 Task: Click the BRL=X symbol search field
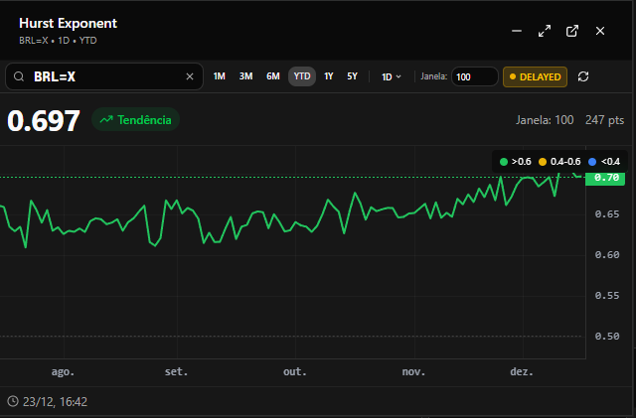(x=104, y=76)
